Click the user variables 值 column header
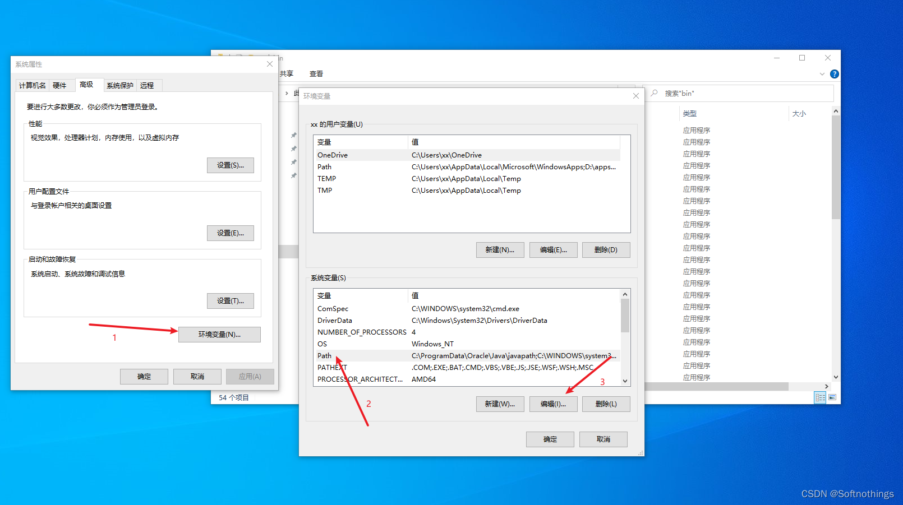This screenshot has width=903, height=505. pyautogui.click(x=514, y=142)
